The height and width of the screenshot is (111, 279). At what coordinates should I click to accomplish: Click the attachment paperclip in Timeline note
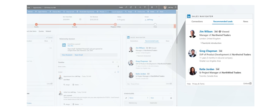(118, 67)
